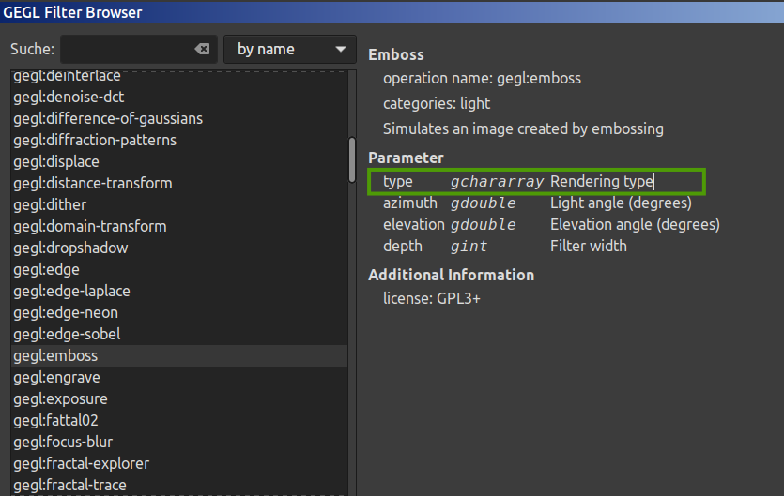Clear the search field with the backspace icon
The height and width of the screenshot is (496, 784).
pos(202,49)
